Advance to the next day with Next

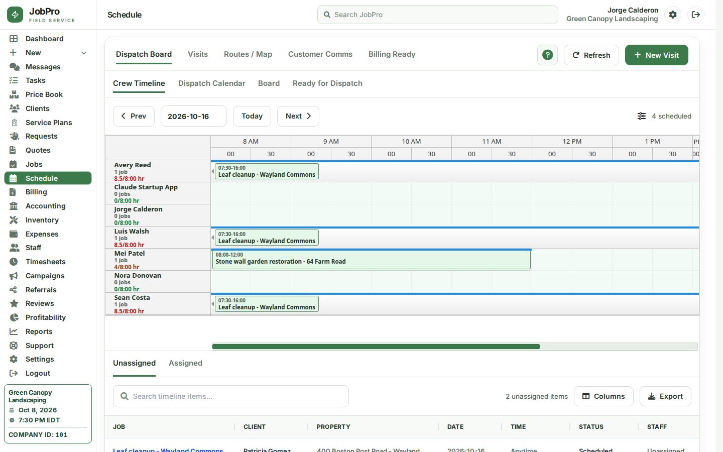click(298, 116)
